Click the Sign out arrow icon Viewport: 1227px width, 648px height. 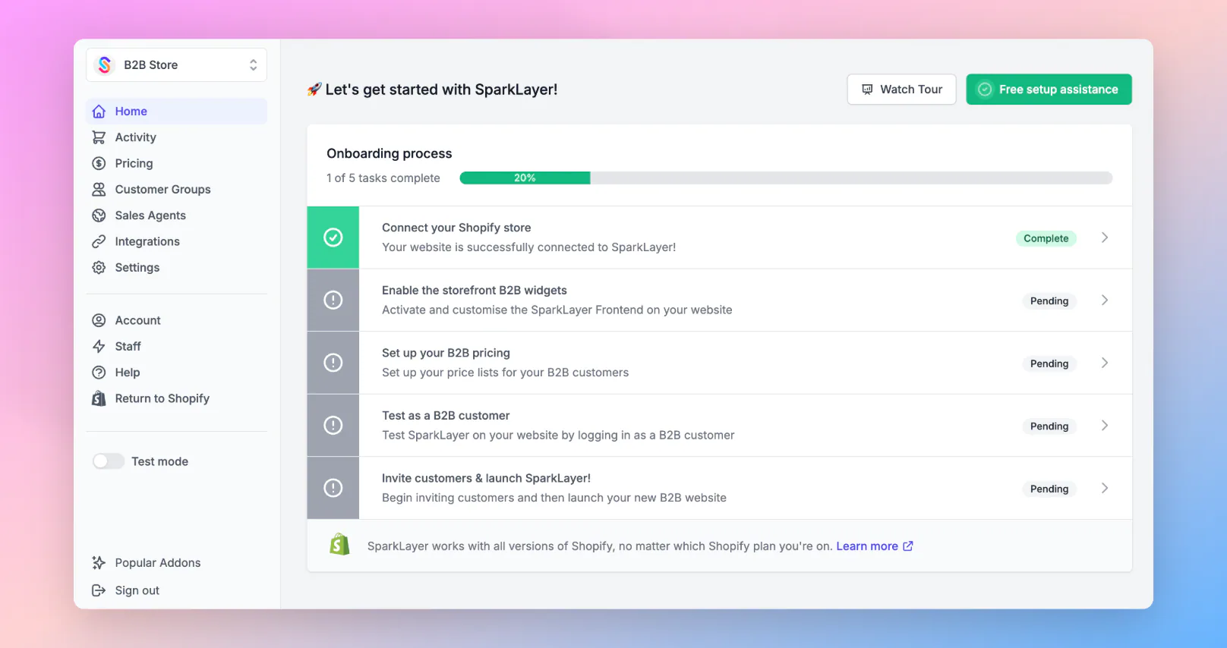(99, 590)
